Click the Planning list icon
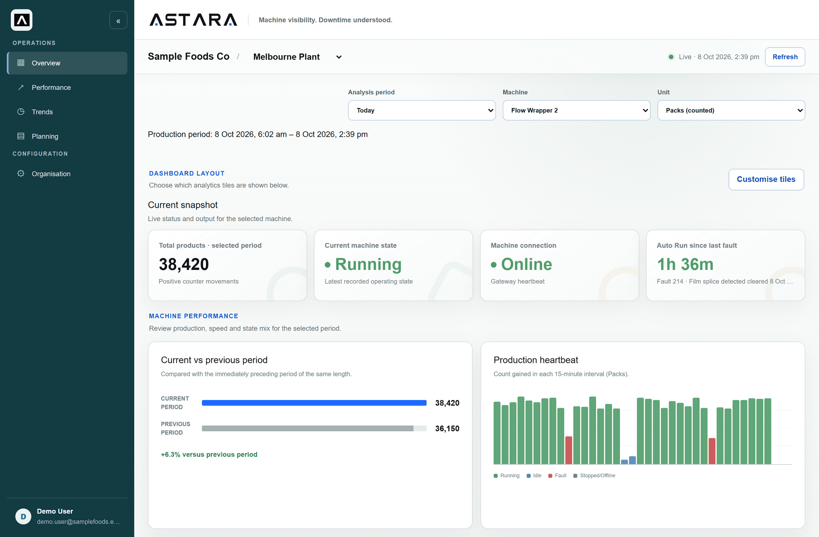The width and height of the screenshot is (819, 537). (21, 136)
